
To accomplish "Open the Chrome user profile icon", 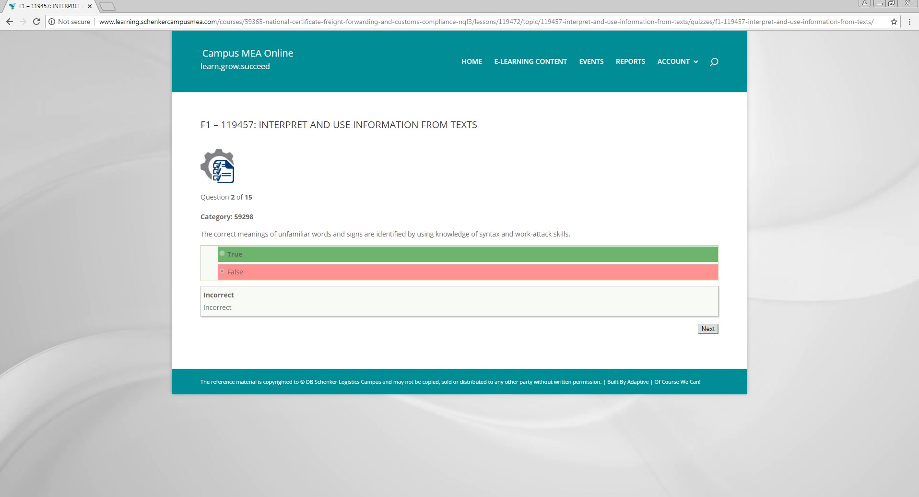I will tap(864, 3).
